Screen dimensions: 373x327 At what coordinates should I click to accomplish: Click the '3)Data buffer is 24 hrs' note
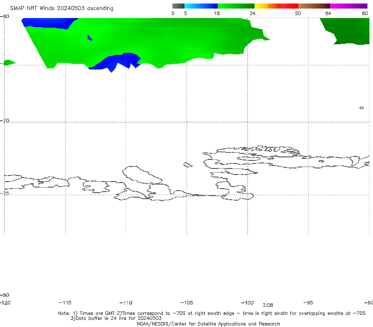(x=116, y=318)
